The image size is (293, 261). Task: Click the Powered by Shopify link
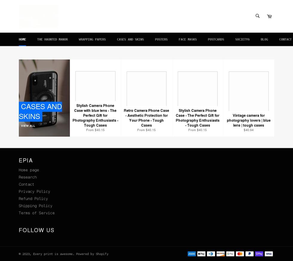(92, 254)
